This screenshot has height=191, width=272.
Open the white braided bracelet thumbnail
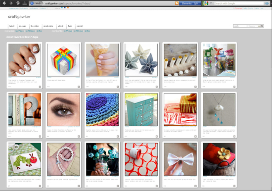[x=63, y=159]
